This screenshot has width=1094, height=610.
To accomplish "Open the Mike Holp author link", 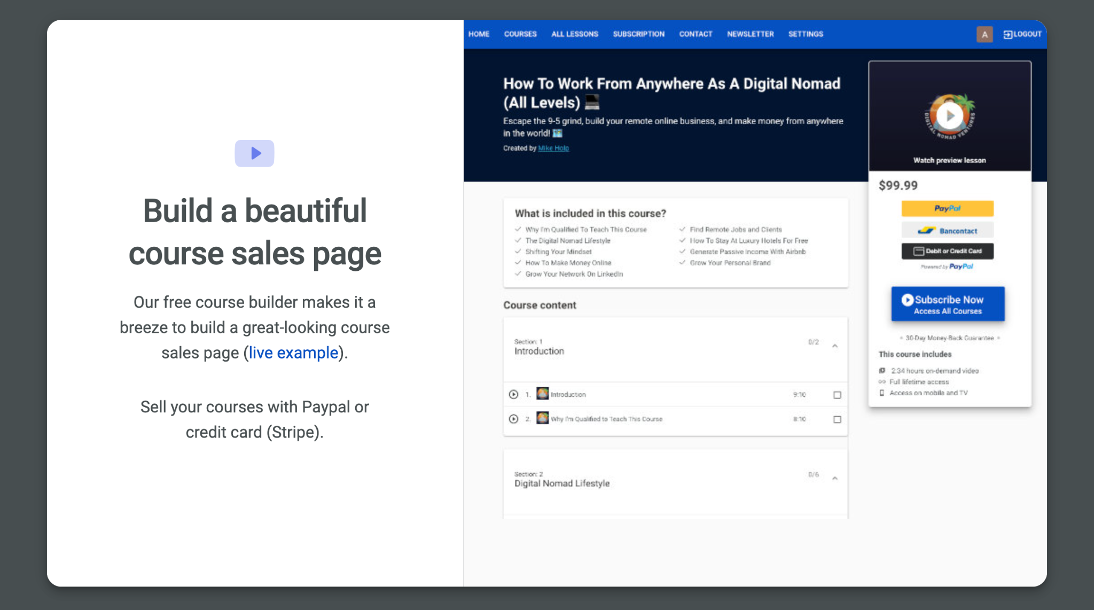I will click(553, 148).
